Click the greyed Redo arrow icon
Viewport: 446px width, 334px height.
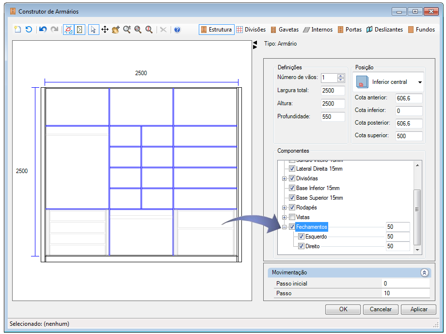[x=54, y=29]
